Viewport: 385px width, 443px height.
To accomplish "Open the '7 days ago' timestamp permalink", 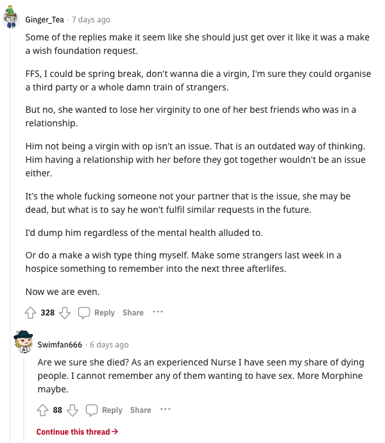I will point(91,20).
